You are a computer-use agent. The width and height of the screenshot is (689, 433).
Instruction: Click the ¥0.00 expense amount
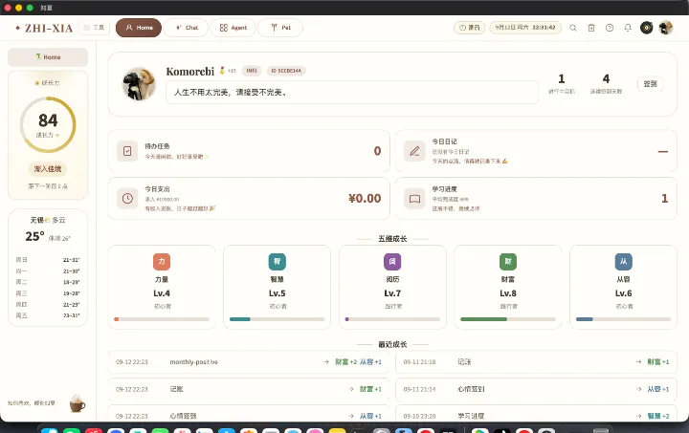(x=365, y=198)
